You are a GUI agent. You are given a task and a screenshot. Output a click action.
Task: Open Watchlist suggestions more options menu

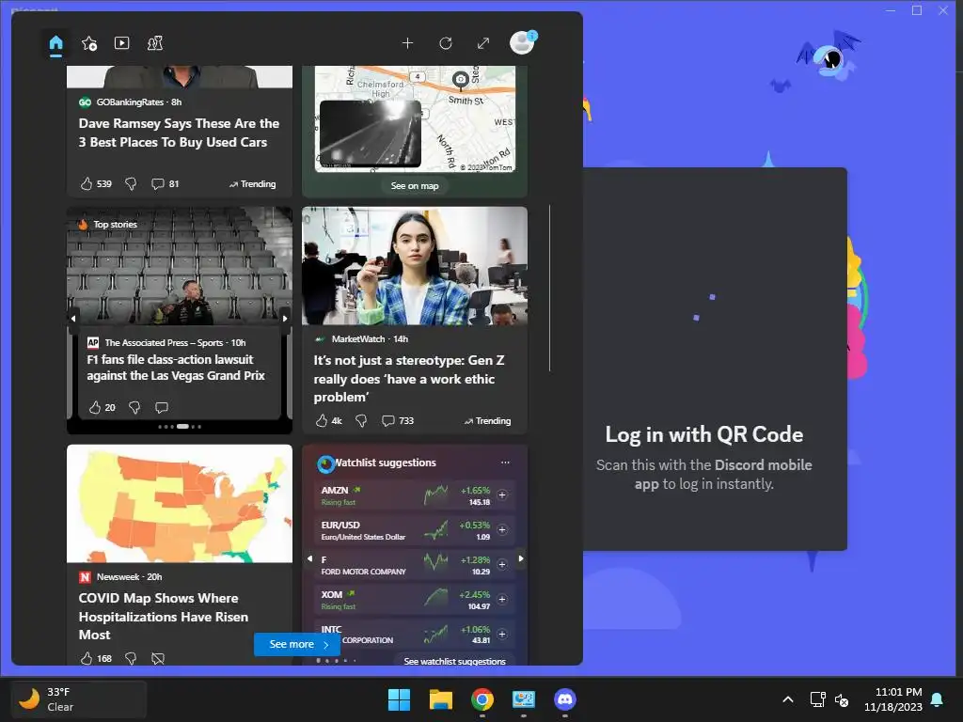(505, 463)
